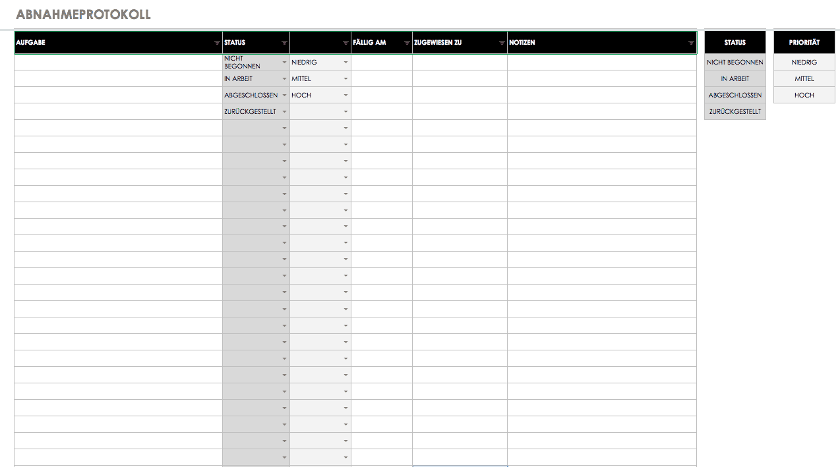Screen dimensions: 840x467
Task: Open the NOTIZEN column filter icon
Action: pos(691,43)
